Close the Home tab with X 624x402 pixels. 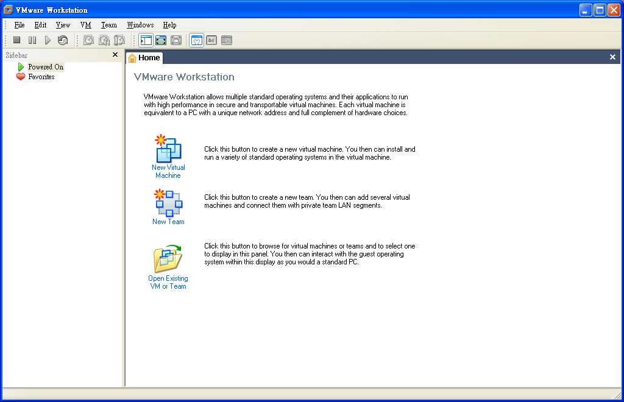(612, 57)
